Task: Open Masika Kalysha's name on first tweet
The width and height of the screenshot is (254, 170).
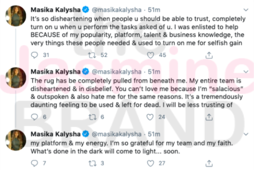Action: click(55, 10)
